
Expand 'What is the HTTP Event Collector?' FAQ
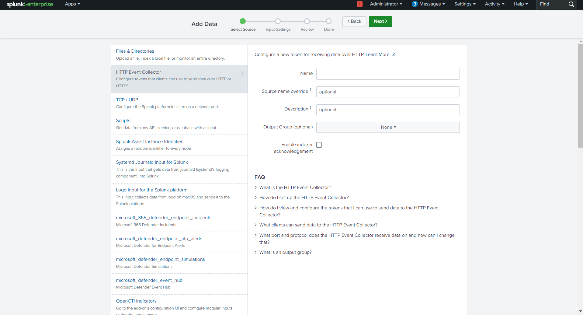click(295, 187)
